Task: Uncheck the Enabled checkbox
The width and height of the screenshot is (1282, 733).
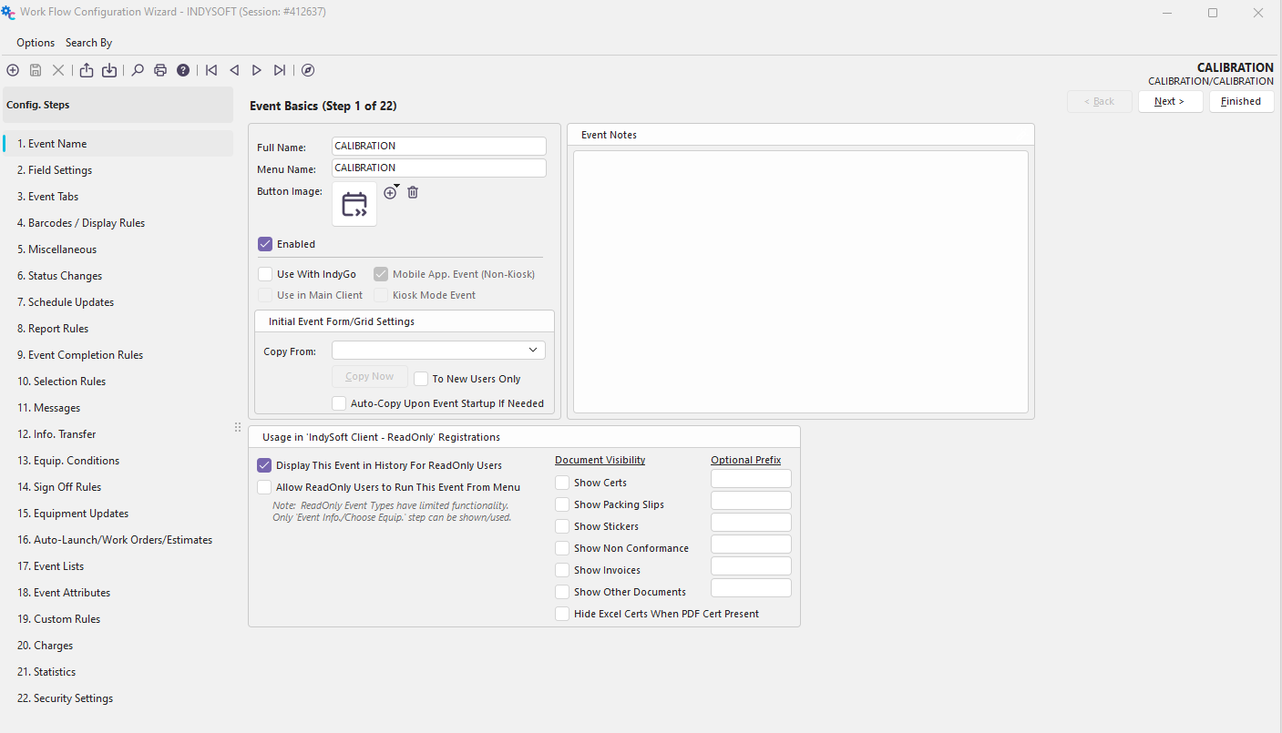Action: point(265,244)
